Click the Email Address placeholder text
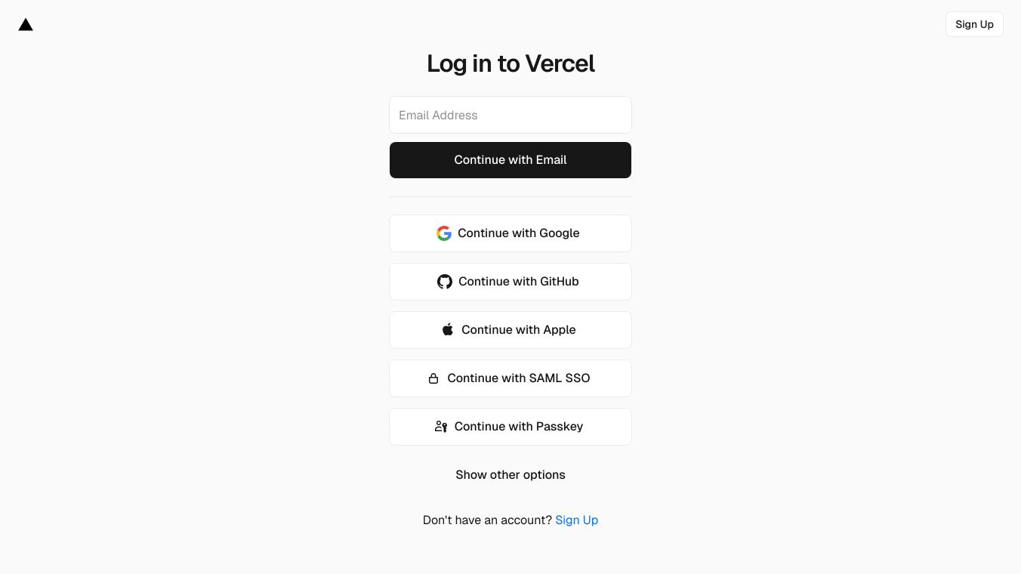 [x=438, y=116]
